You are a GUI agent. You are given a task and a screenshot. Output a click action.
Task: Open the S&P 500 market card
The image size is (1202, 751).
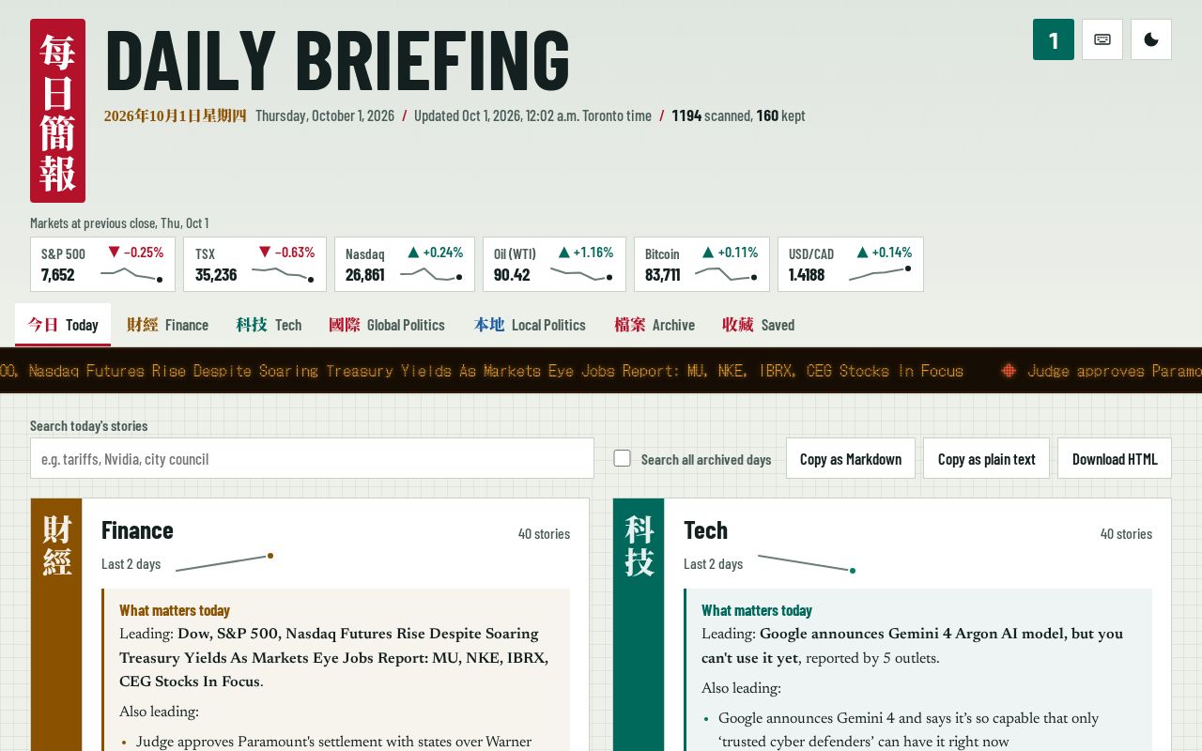(x=102, y=264)
